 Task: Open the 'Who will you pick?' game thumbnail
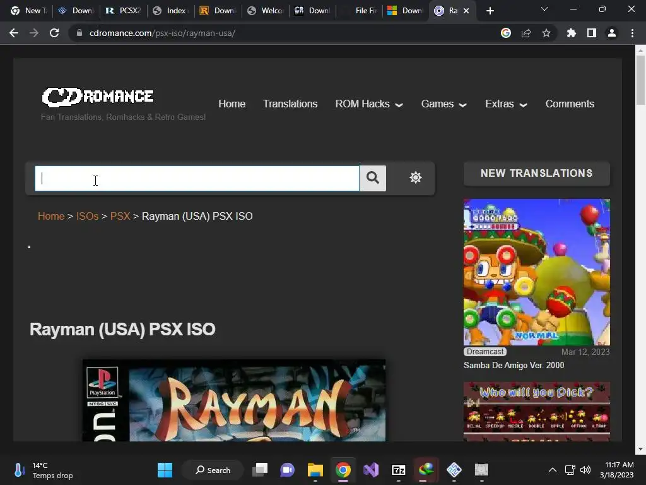click(x=537, y=412)
